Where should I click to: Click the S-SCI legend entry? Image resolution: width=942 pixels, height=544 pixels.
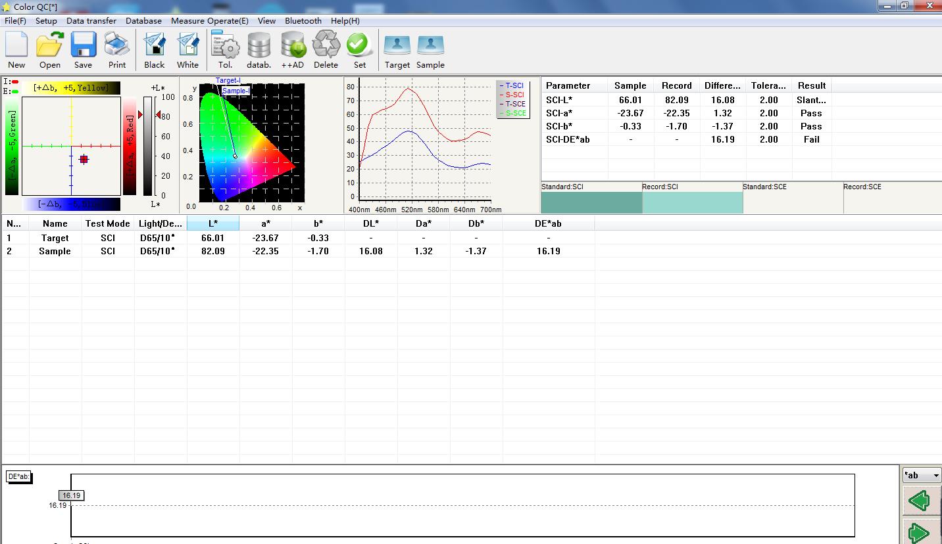tap(512, 95)
